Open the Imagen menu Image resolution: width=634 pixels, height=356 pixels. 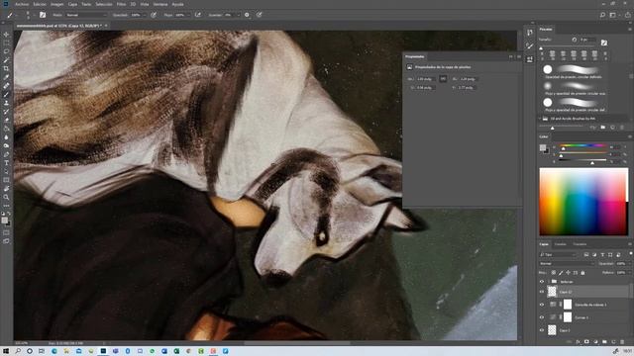(x=57, y=4)
